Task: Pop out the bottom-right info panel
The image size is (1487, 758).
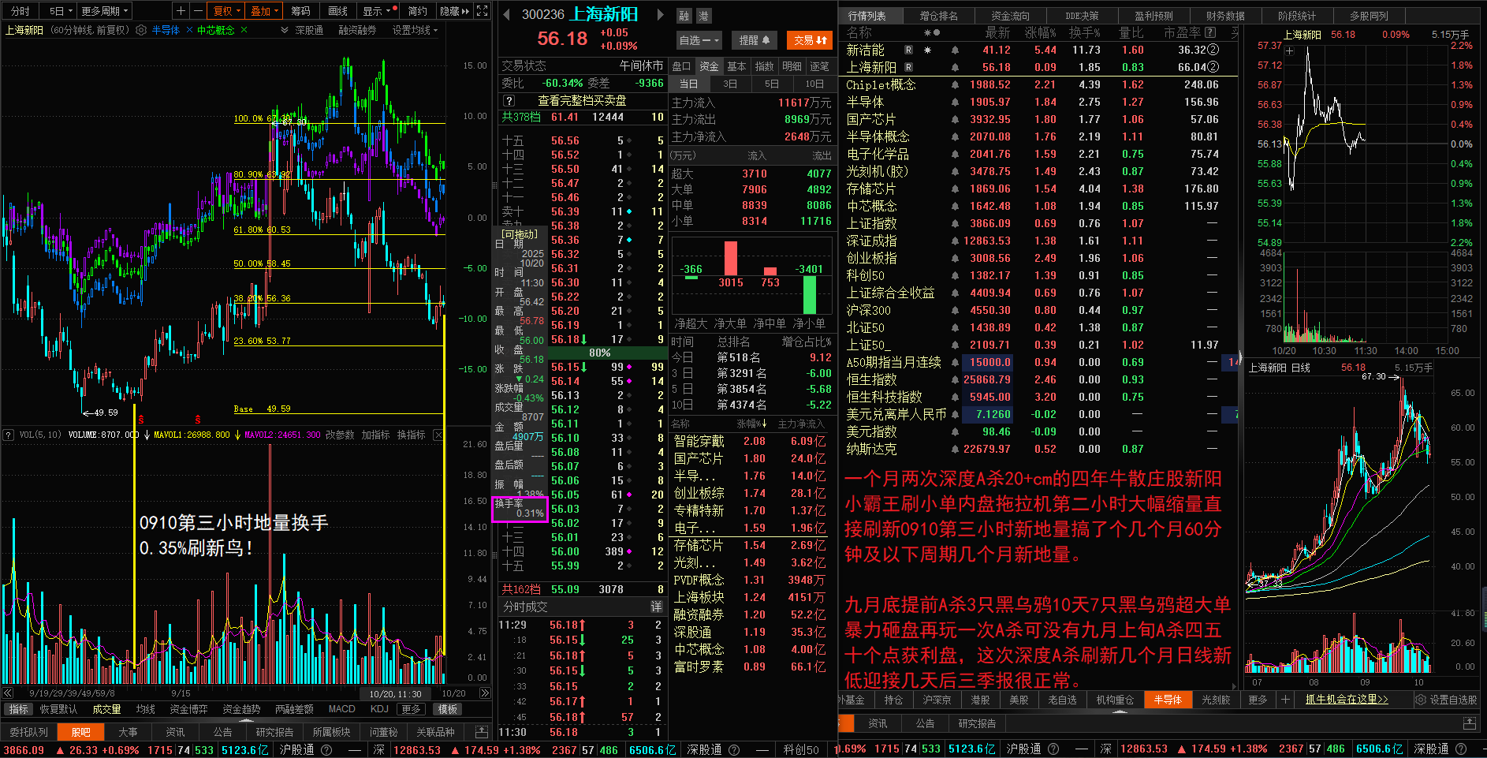Action: pyautogui.click(x=1469, y=723)
